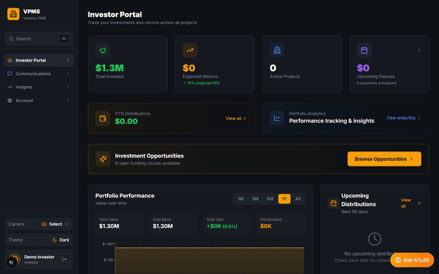
Task: Click the Insights trend line icon
Action: pos(10,87)
